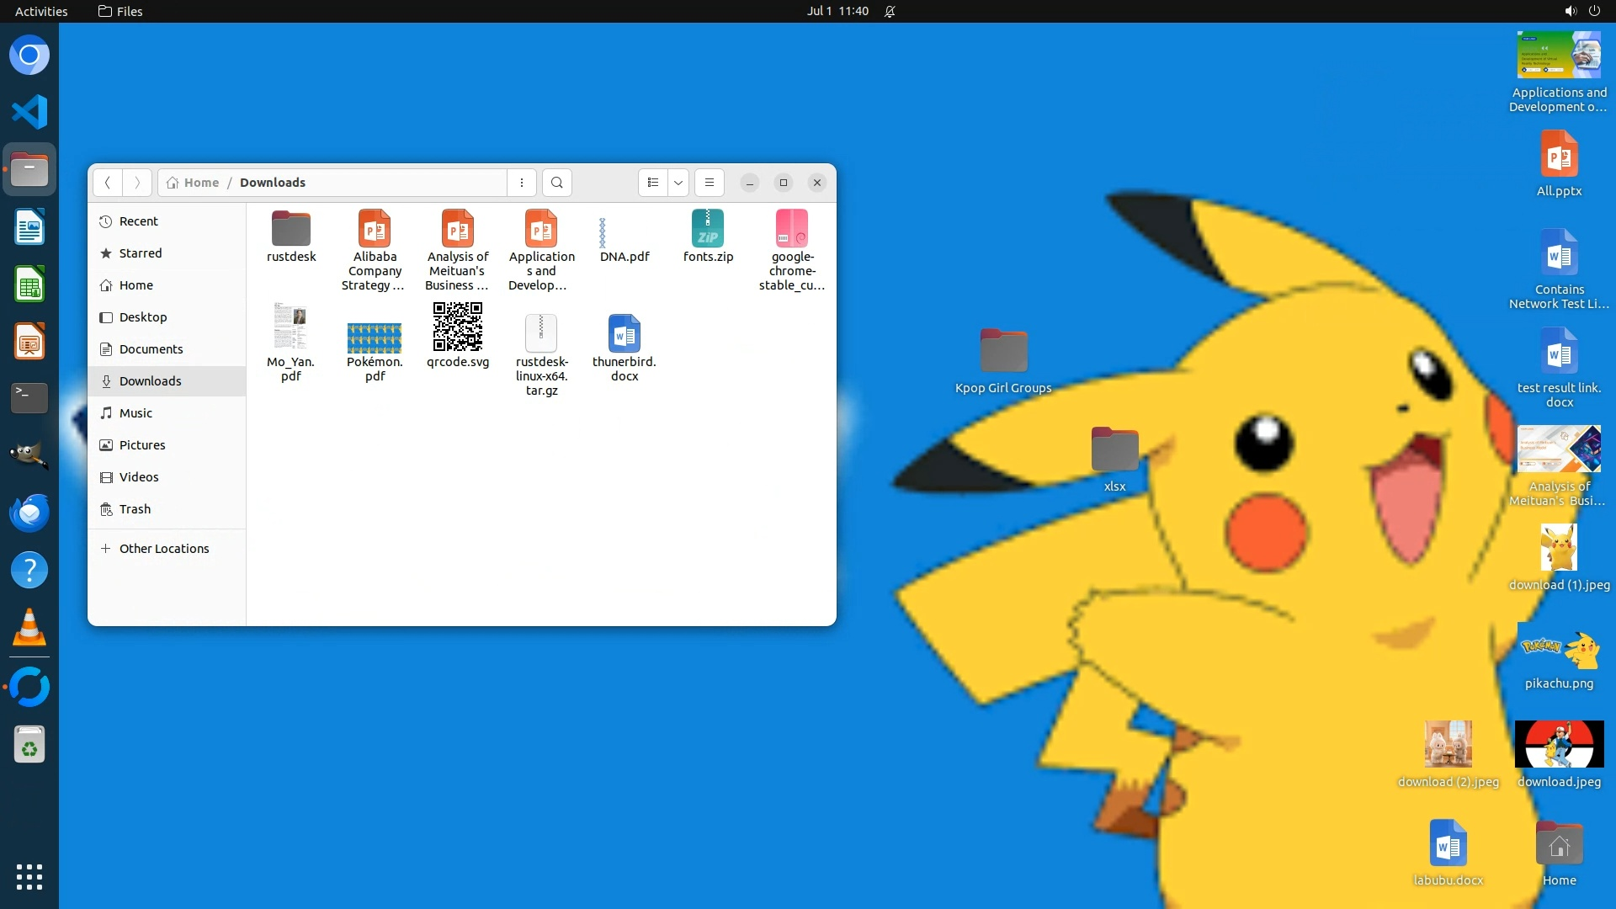The height and width of the screenshot is (909, 1616).
Task: Click Other Locations in sidebar
Action: pyautogui.click(x=163, y=549)
